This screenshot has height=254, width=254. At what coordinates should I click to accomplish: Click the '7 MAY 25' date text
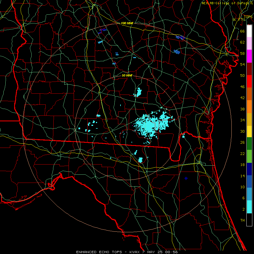pos(153,252)
